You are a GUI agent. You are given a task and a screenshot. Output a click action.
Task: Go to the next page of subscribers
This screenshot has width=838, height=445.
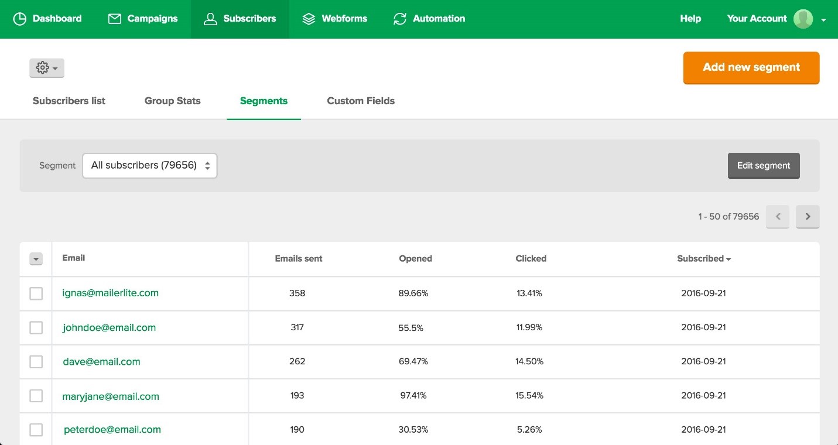coord(808,217)
